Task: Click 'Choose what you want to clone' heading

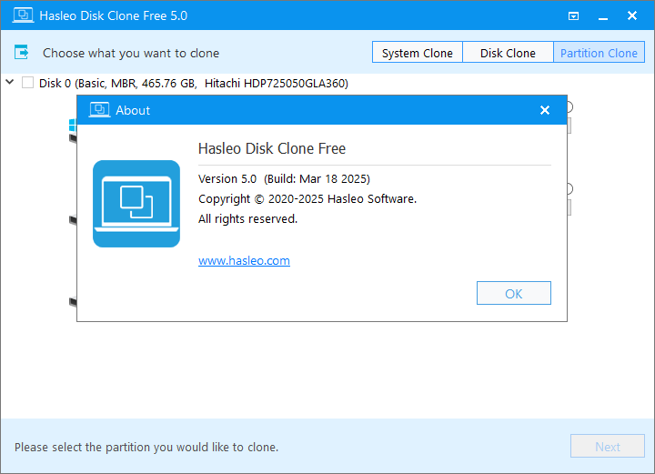Action: point(131,53)
